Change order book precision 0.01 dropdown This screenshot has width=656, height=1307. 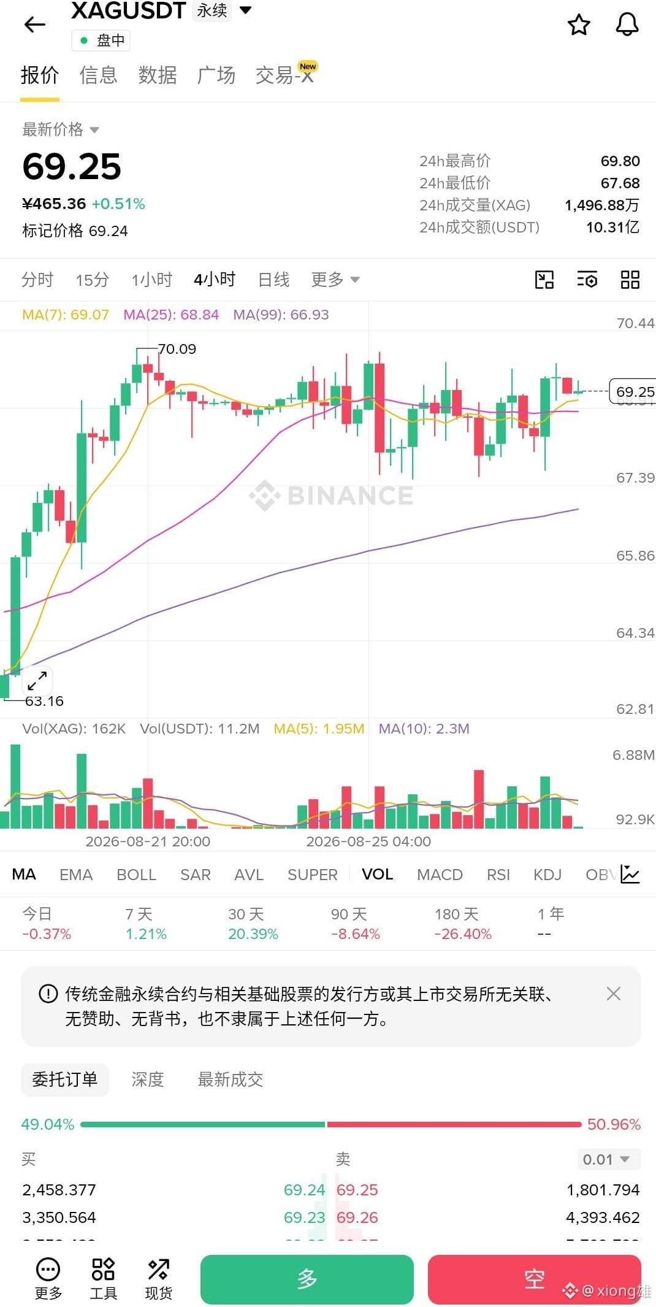609,1159
